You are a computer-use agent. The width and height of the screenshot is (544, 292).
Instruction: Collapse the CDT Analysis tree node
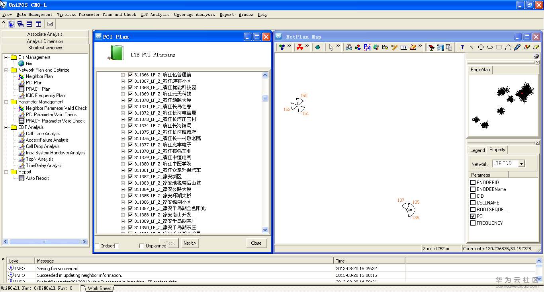coord(6,127)
